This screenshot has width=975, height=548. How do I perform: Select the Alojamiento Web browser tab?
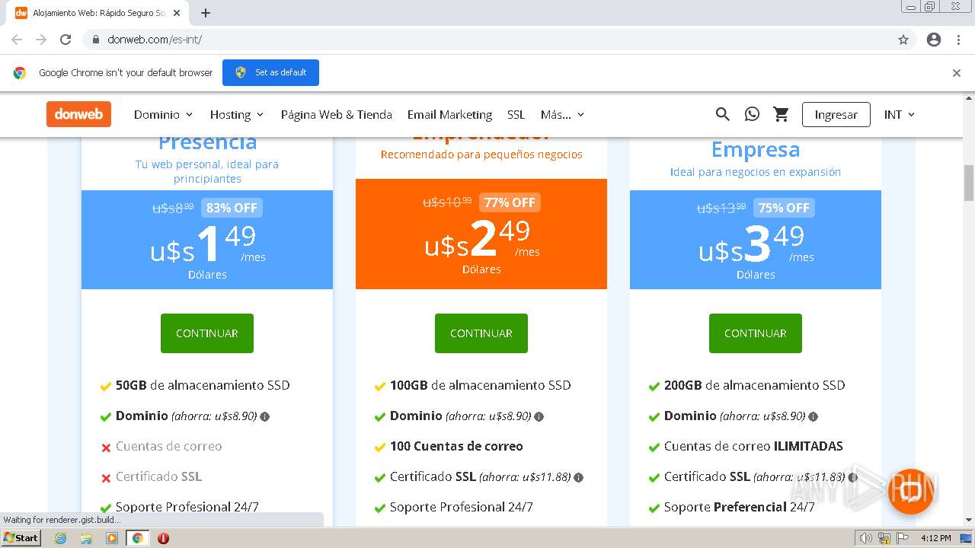click(99, 13)
